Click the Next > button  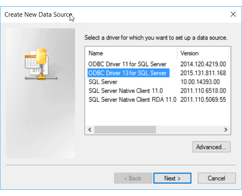pos(172,178)
